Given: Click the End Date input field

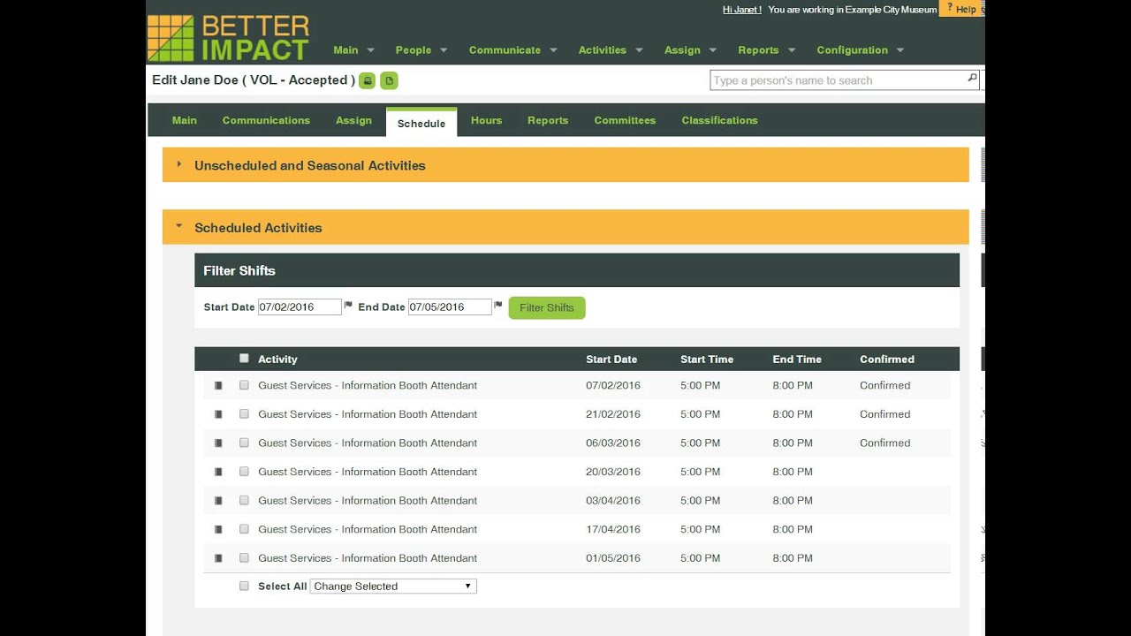Looking at the screenshot, I should (450, 307).
